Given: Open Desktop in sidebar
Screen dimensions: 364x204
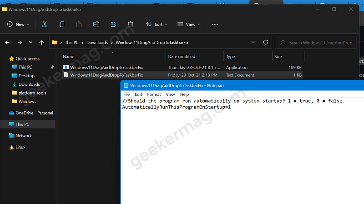Looking at the screenshot, I should [x=26, y=75].
